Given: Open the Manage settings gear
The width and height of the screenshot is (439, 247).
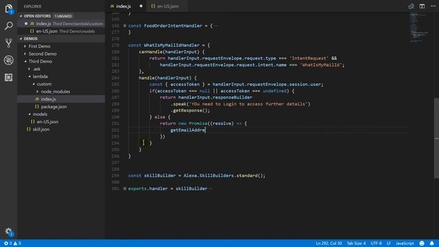Looking at the screenshot, I should click(x=9, y=232).
